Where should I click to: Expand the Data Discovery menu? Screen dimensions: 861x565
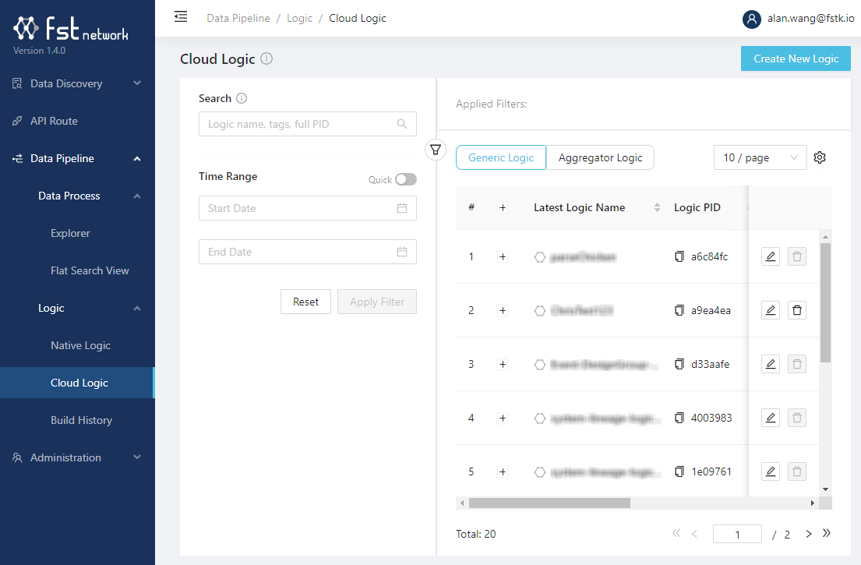(77, 83)
